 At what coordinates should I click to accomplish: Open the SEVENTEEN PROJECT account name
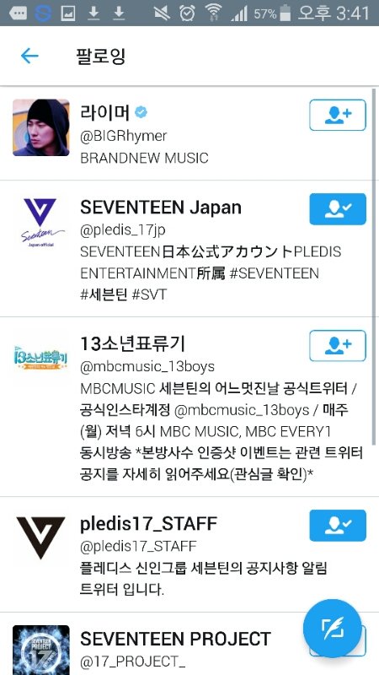coord(175,639)
